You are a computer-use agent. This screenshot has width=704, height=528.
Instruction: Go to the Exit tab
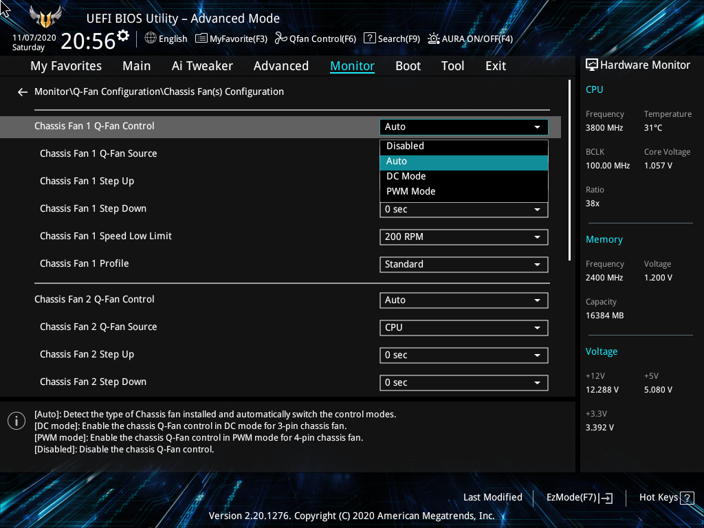pos(496,66)
